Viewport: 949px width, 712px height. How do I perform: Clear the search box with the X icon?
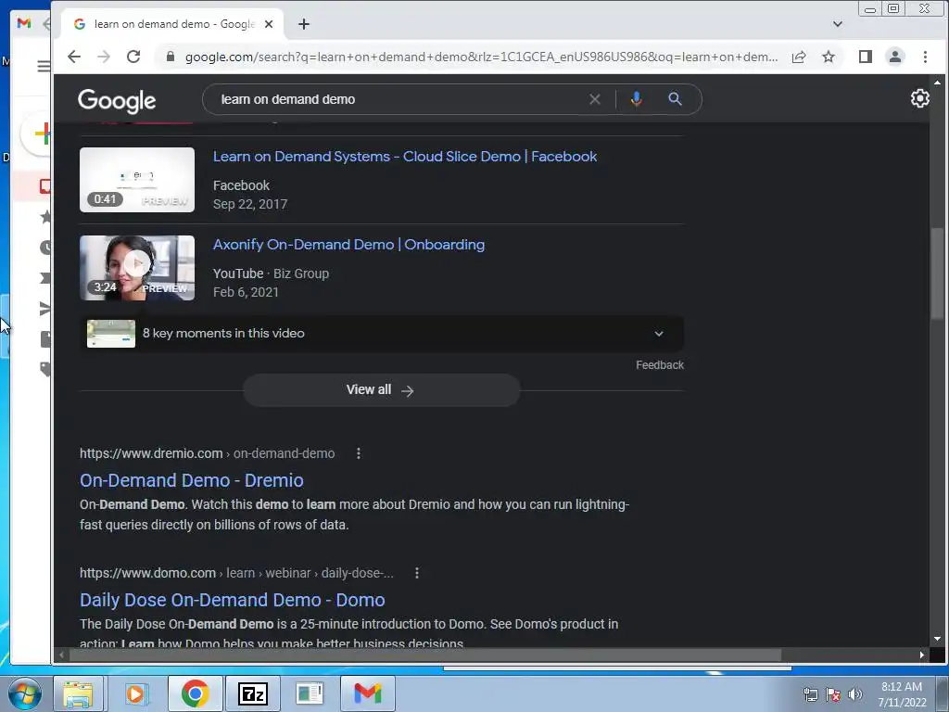point(595,99)
